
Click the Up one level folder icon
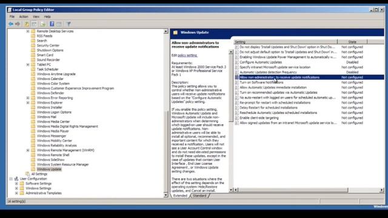point(27,24)
